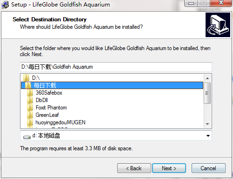Click the GreenLeaf folder icon

click(30, 115)
